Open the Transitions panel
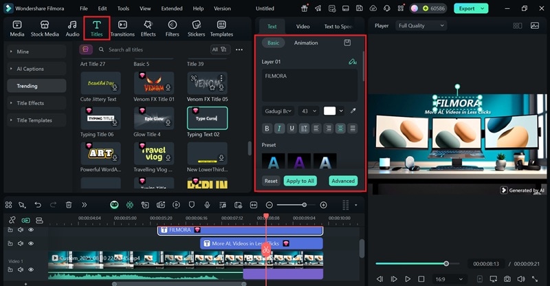This screenshot has height=286, width=550. (122, 28)
